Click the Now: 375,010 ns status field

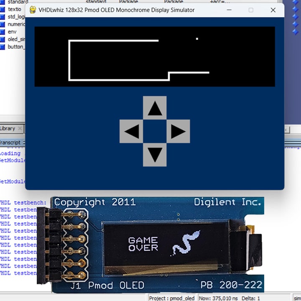click(x=218, y=298)
